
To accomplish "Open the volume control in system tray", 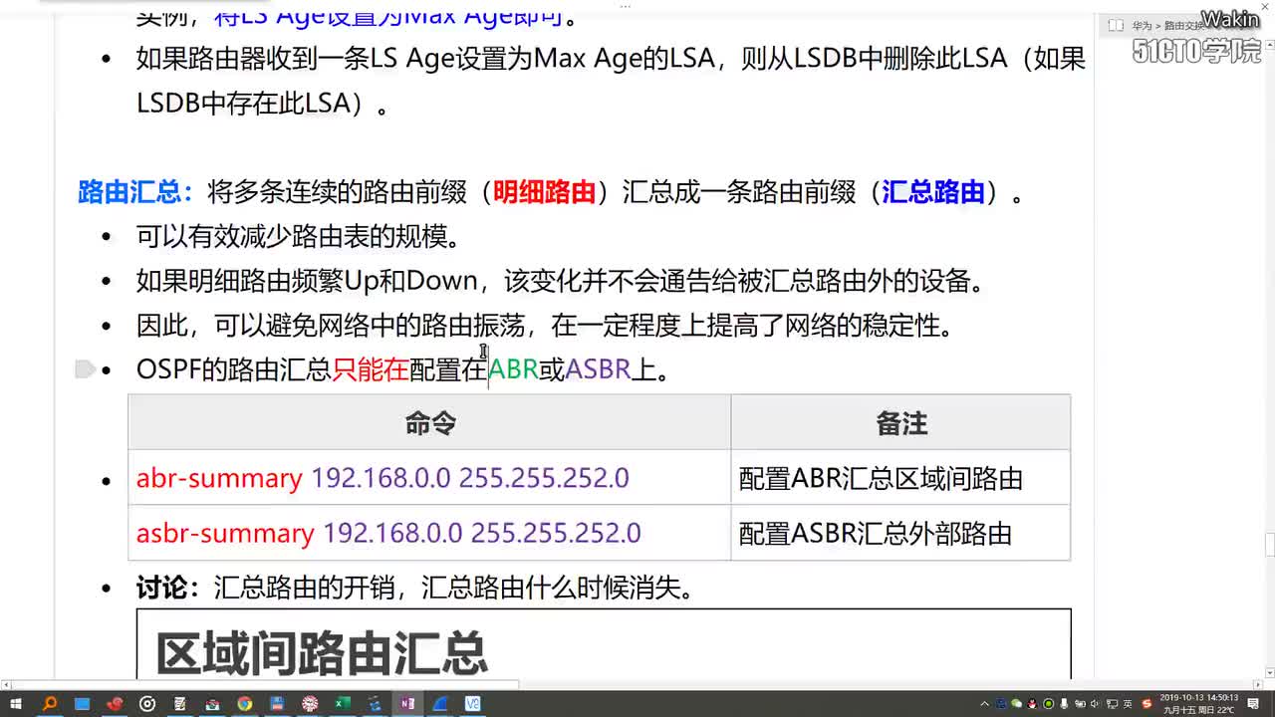I will (1095, 704).
